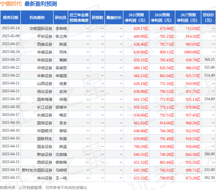
Task: Click the 2026预测净利润 header
Action: click(162, 18)
